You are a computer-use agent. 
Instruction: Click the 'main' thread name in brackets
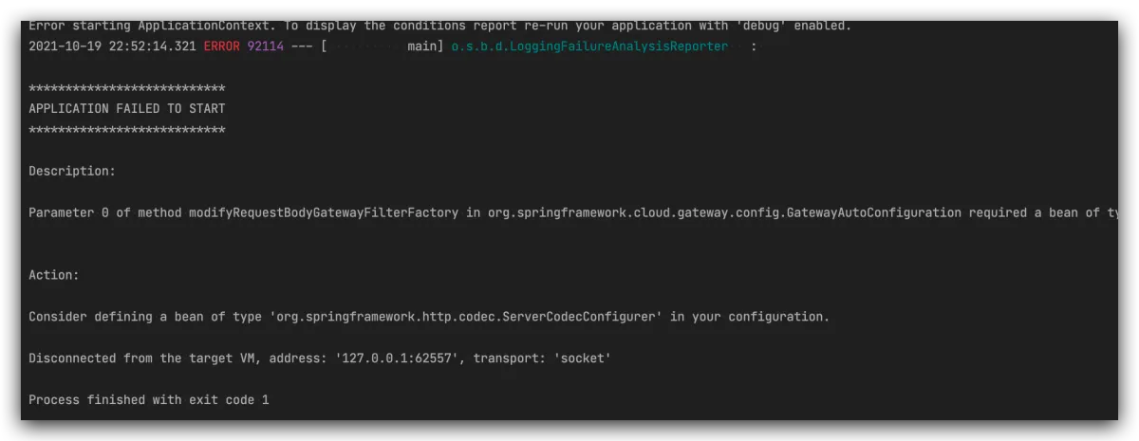421,46
